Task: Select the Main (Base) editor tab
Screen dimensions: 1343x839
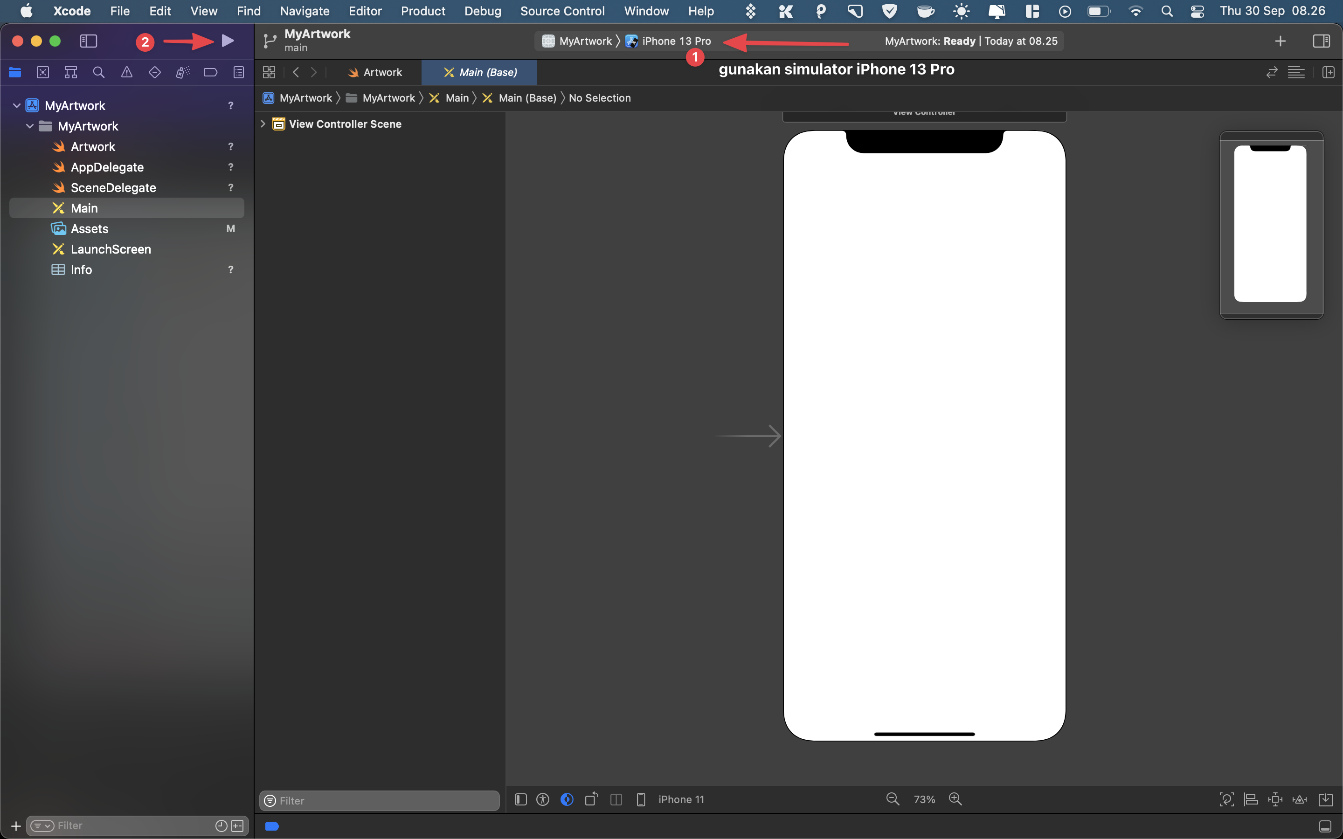Action: coord(480,72)
